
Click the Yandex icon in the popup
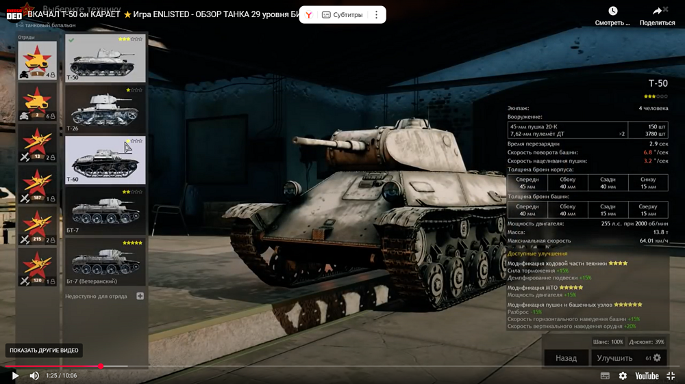click(x=310, y=15)
